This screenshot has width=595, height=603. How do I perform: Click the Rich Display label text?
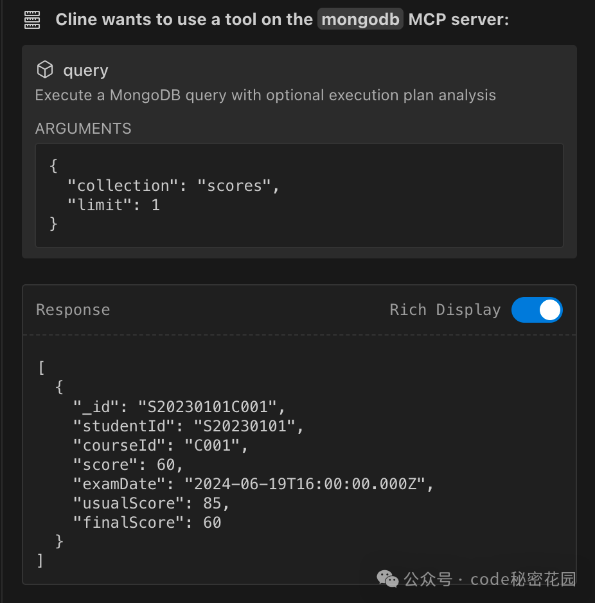(445, 310)
